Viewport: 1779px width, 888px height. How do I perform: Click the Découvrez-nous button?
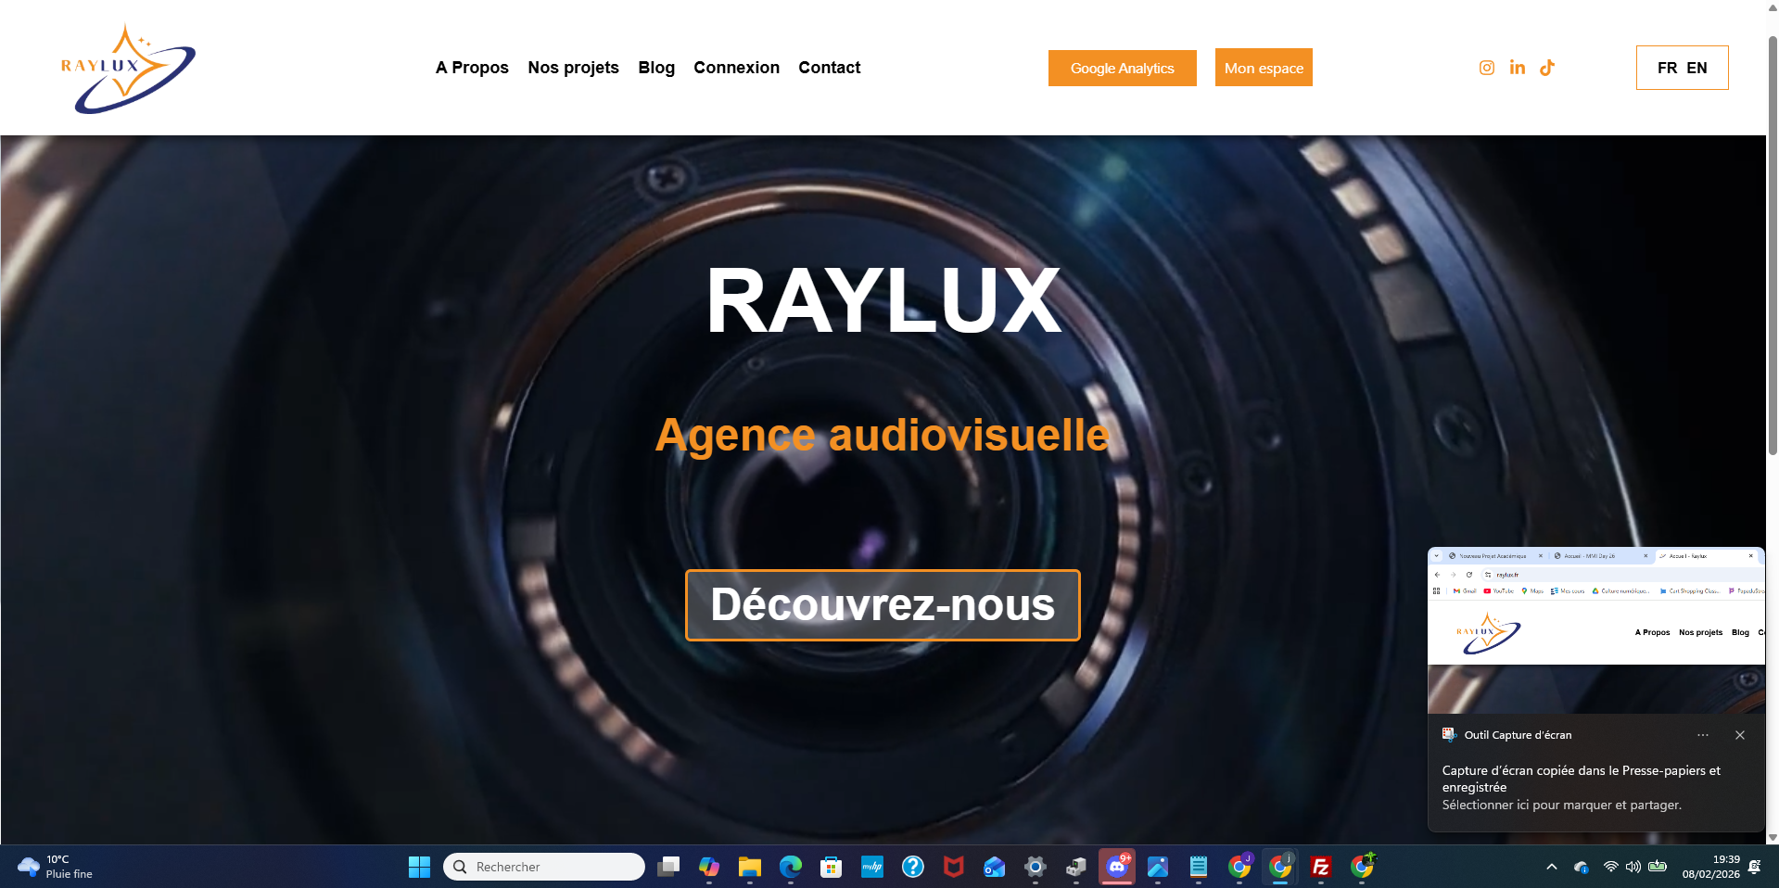click(883, 605)
